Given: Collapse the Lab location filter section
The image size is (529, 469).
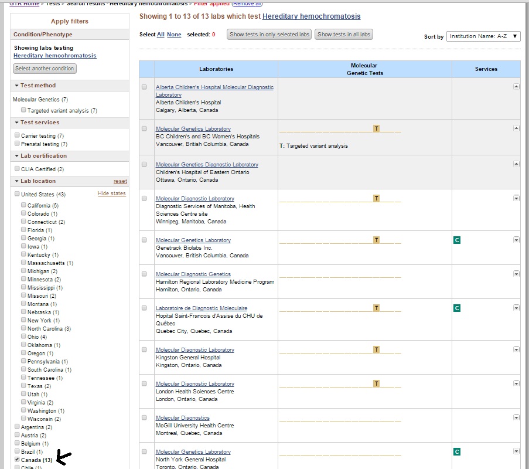Looking at the screenshot, I should point(16,181).
